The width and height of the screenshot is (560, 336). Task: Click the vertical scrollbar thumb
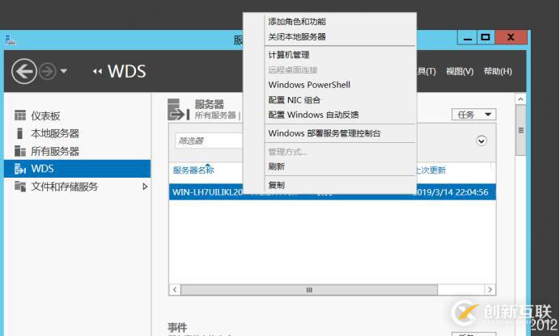(x=520, y=130)
